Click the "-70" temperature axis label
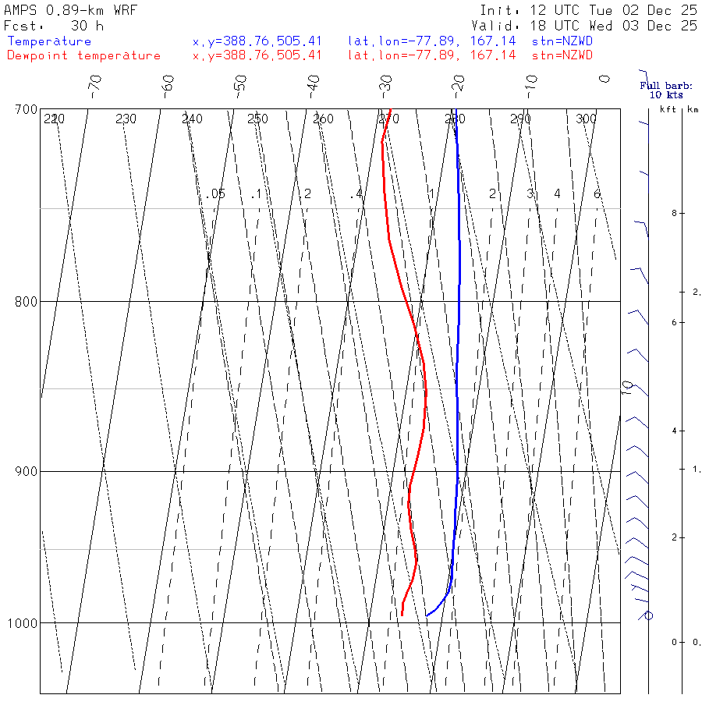The width and height of the screenshot is (702, 702). 95,87
